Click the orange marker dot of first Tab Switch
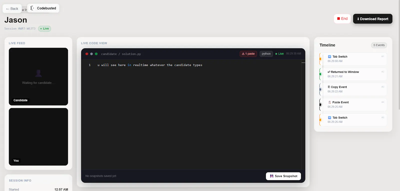Screen dimensions: 400x191 point(320,59)
